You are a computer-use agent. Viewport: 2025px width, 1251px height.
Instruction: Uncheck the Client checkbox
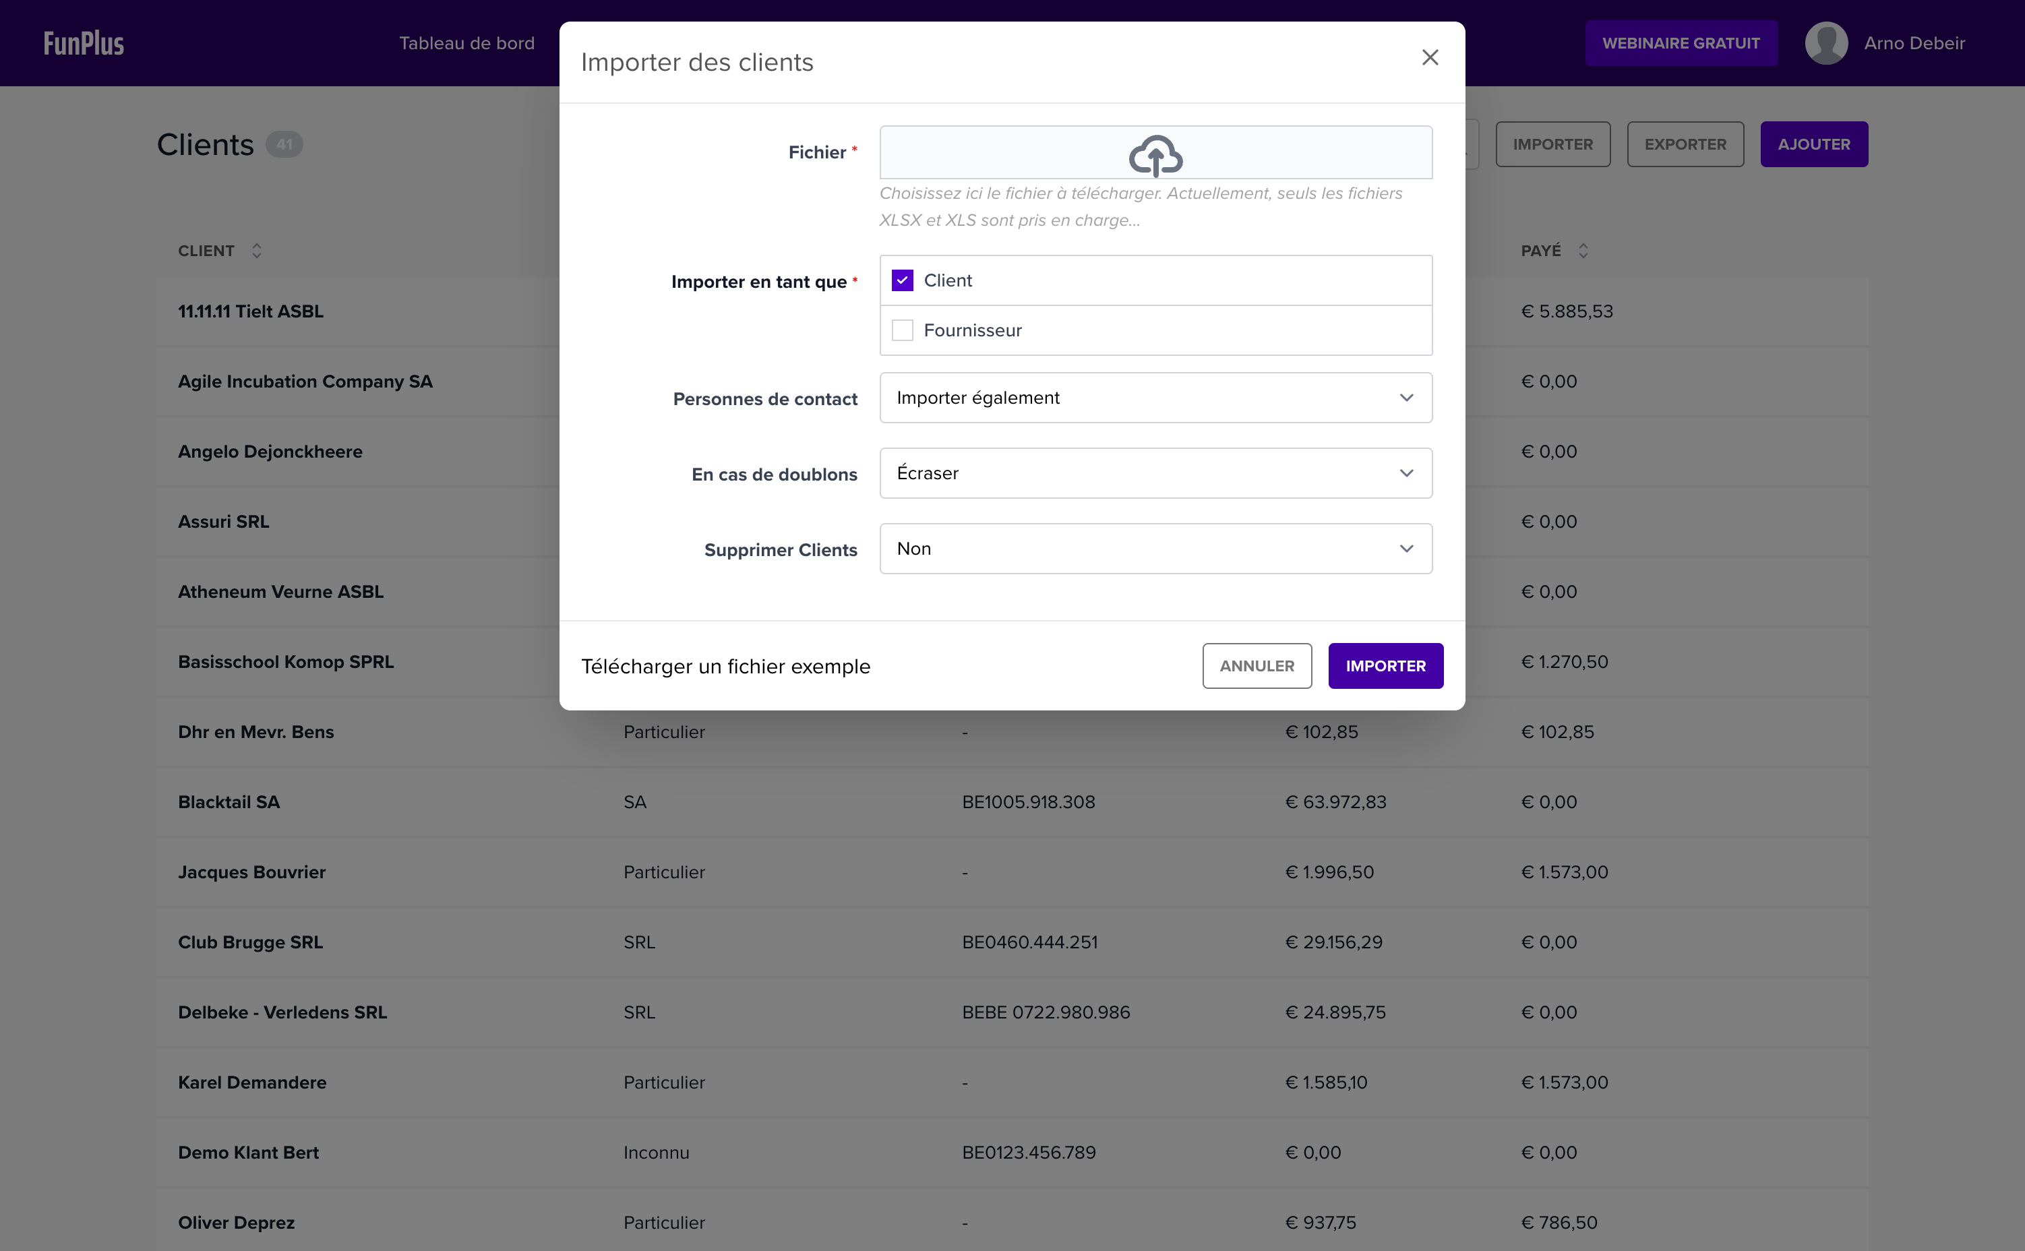click(902, 280)
